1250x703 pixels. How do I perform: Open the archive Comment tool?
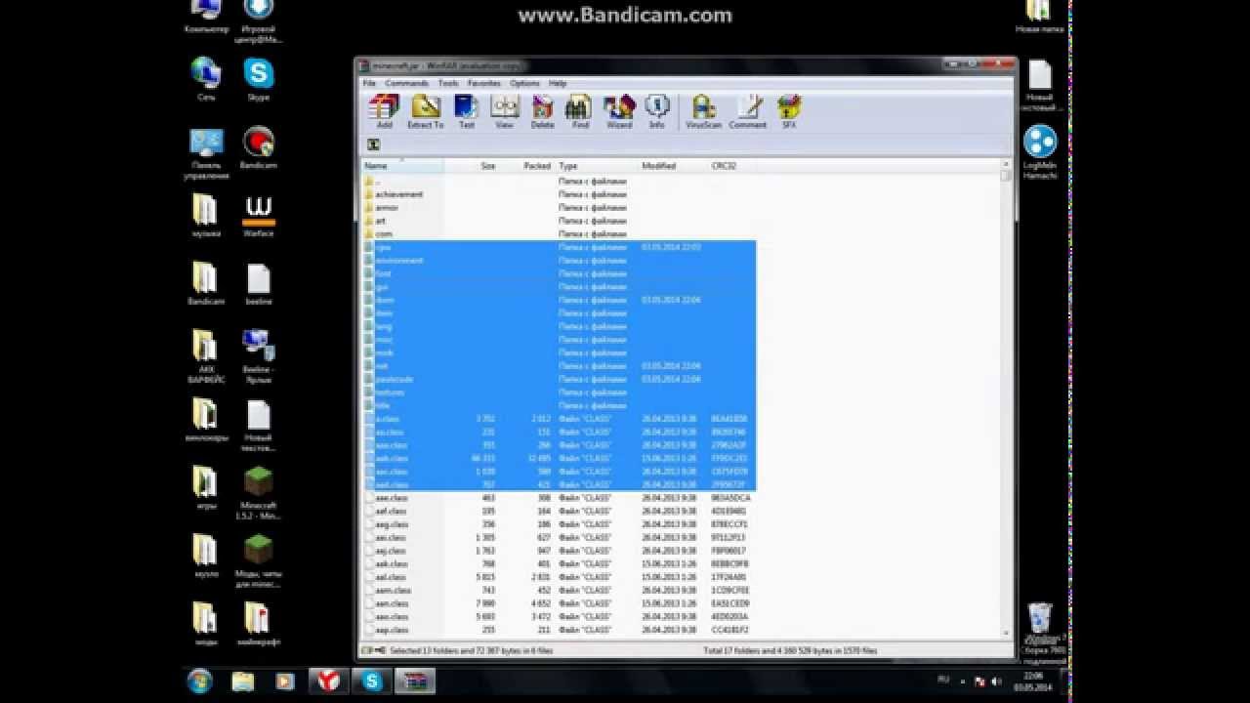tap(748, 111)
